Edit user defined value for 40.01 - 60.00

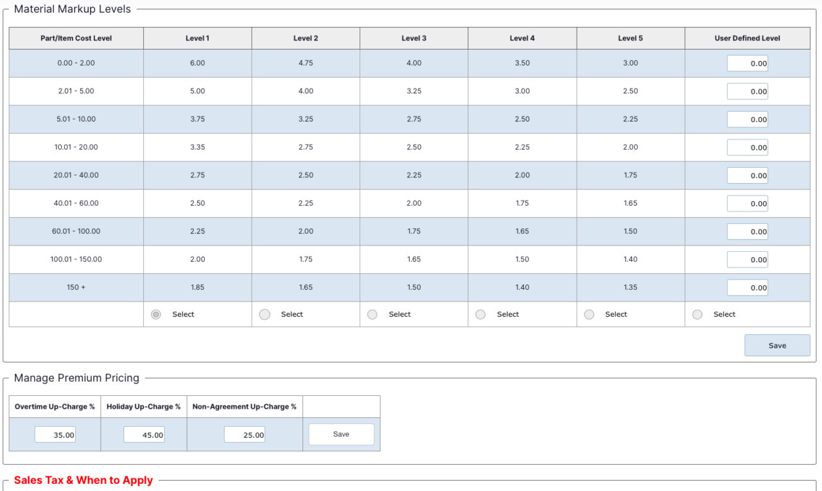tap(748, 204)
